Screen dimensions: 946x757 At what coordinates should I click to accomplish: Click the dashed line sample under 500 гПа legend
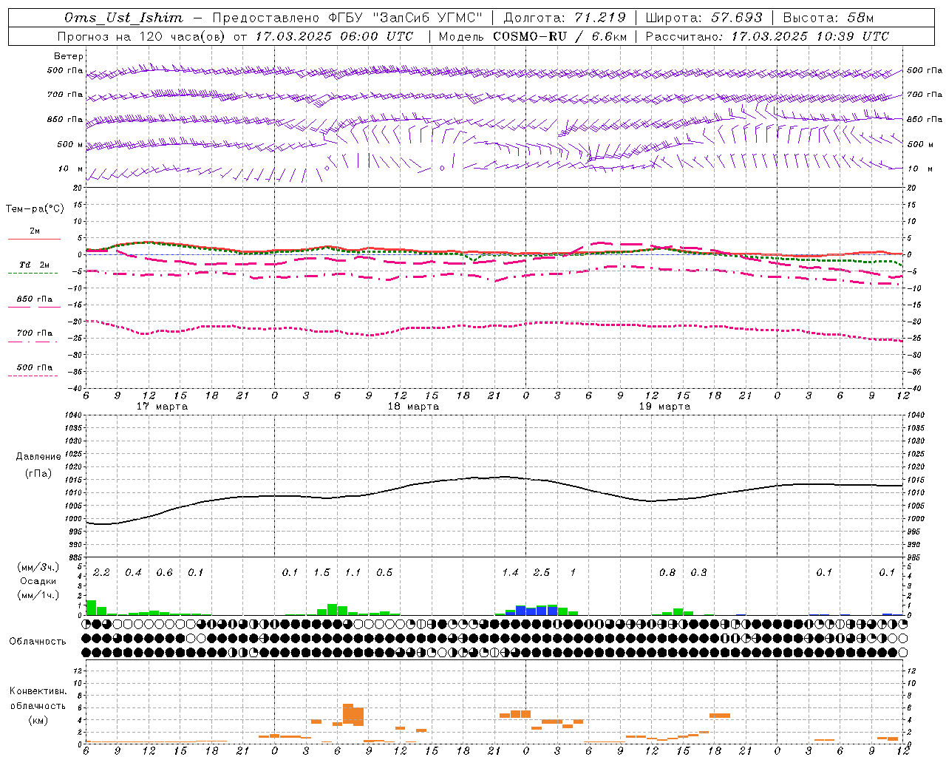click(33, 376)
